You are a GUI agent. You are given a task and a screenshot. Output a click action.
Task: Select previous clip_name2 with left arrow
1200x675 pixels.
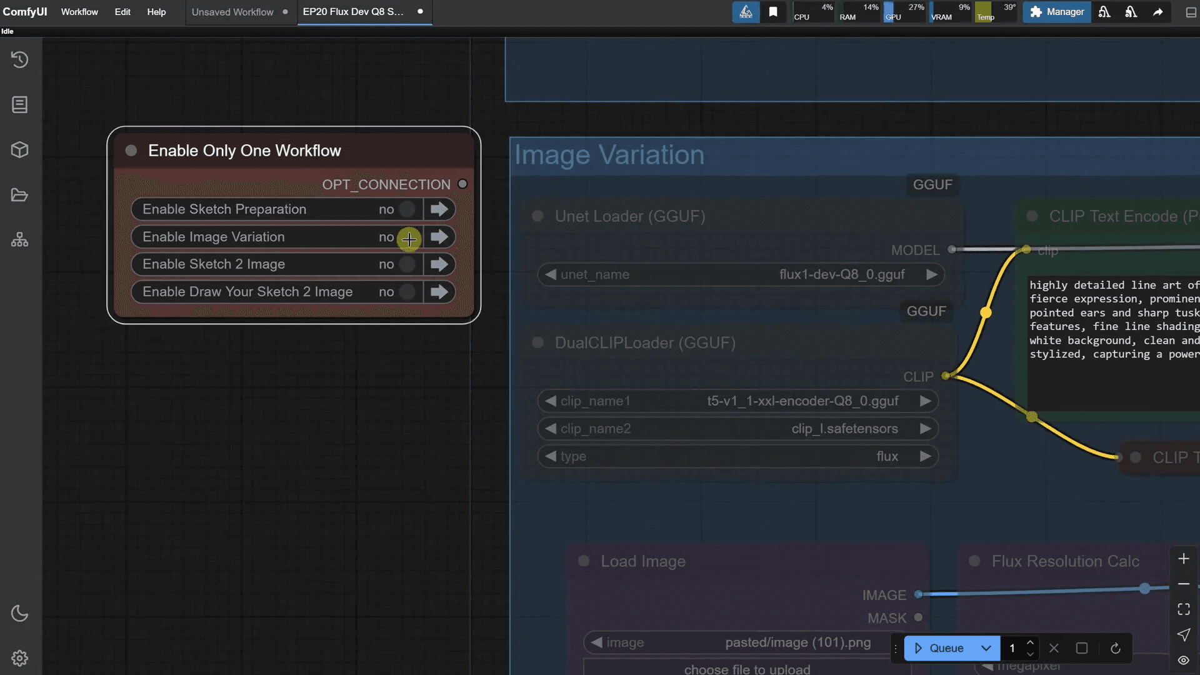551,429
